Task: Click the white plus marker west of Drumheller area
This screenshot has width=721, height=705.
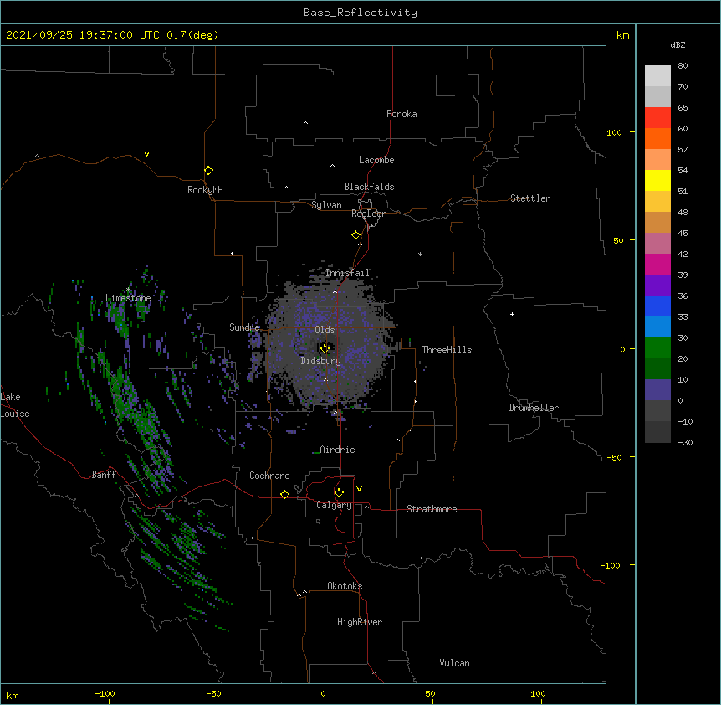Action: [512, 314]
